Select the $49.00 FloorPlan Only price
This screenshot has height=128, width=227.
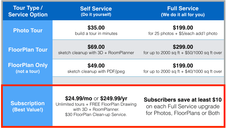(96, 66)
